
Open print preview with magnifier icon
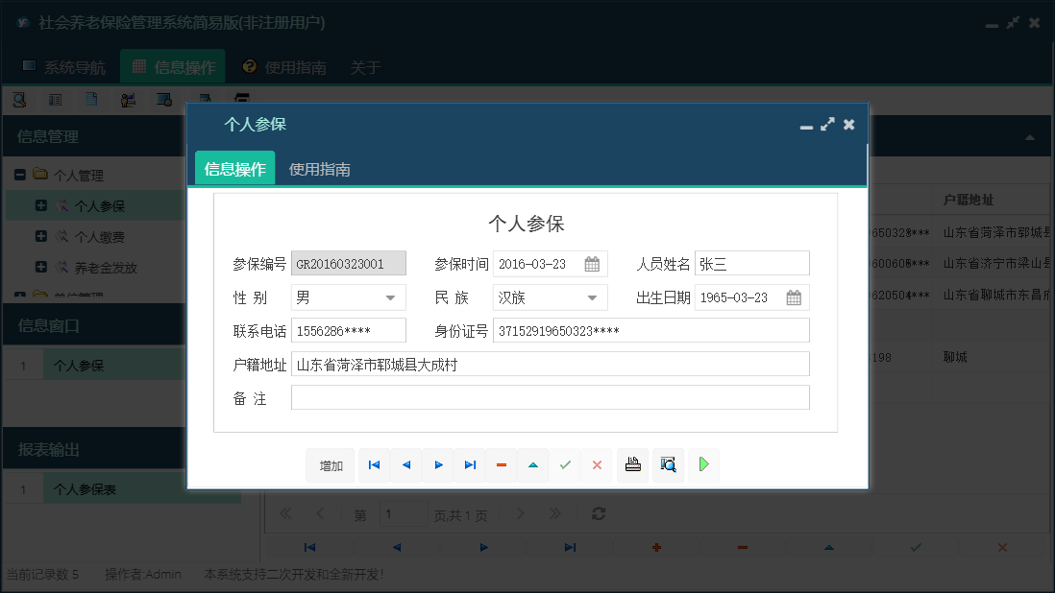click(668, 464)
